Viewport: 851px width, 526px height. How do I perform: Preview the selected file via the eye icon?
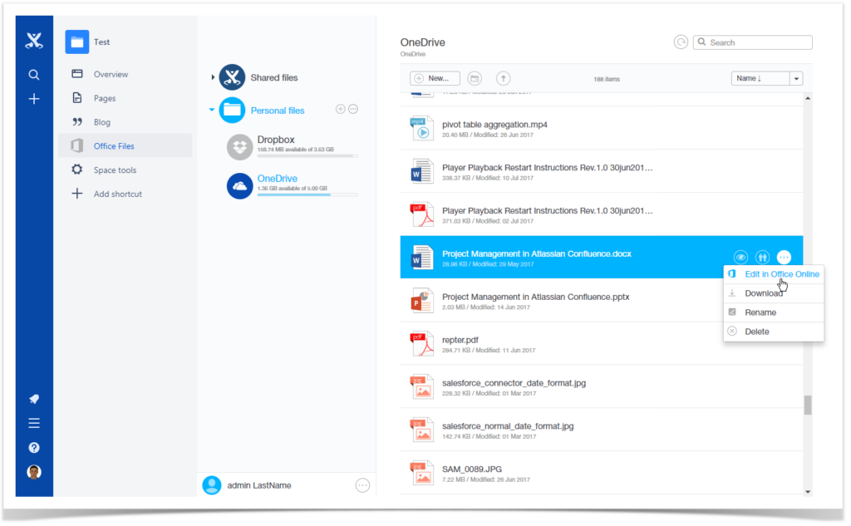click(x=739, y=257)
